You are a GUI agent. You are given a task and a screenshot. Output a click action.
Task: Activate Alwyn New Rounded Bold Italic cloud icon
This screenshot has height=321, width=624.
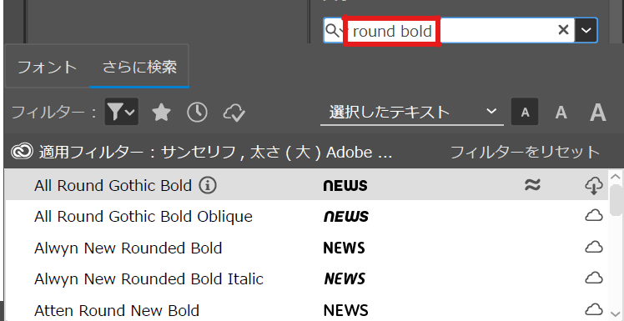[594, 278]
